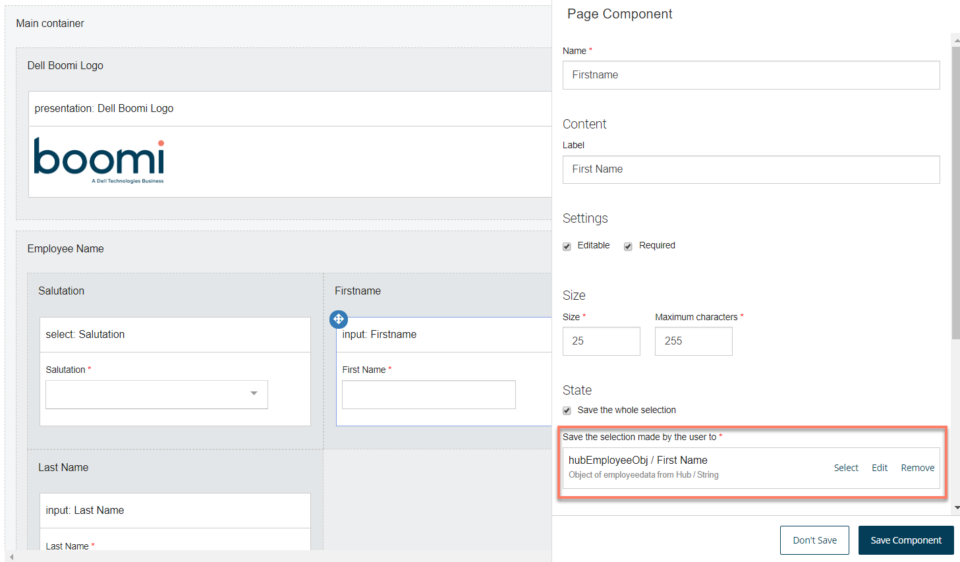The width and height of the screenshot is (960, 562).
Task: Toggle the Editable checkbox
Action: click(567, 246)
